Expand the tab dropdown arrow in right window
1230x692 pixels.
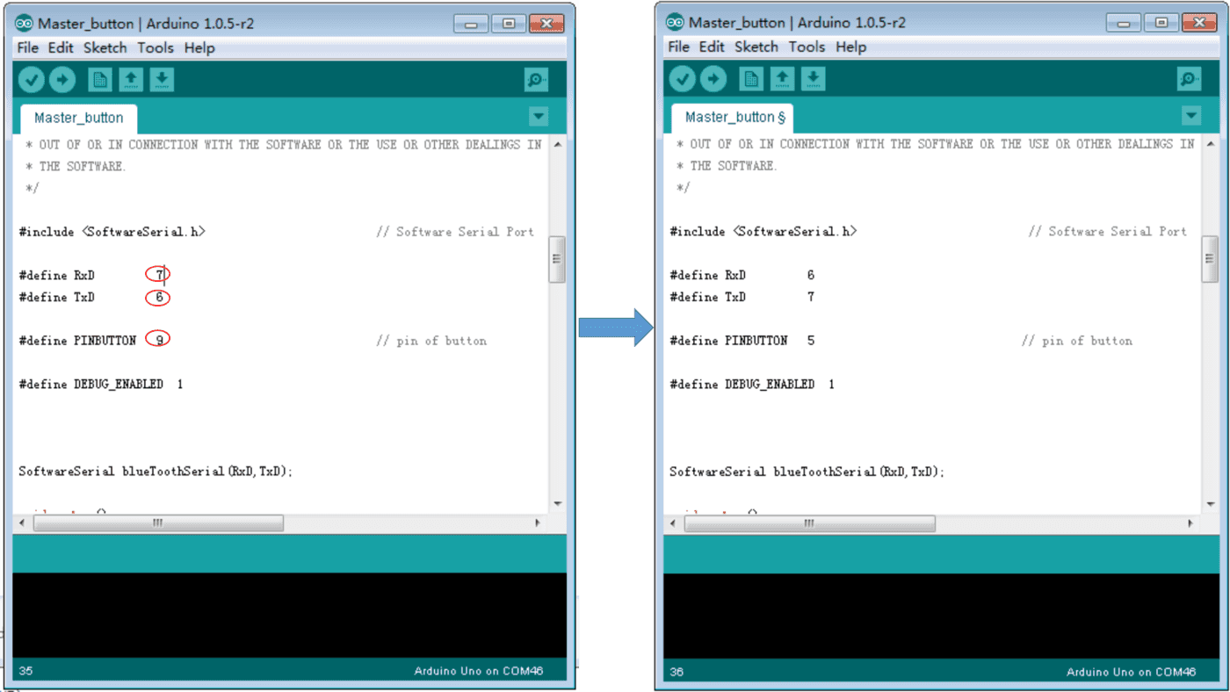1190,116
